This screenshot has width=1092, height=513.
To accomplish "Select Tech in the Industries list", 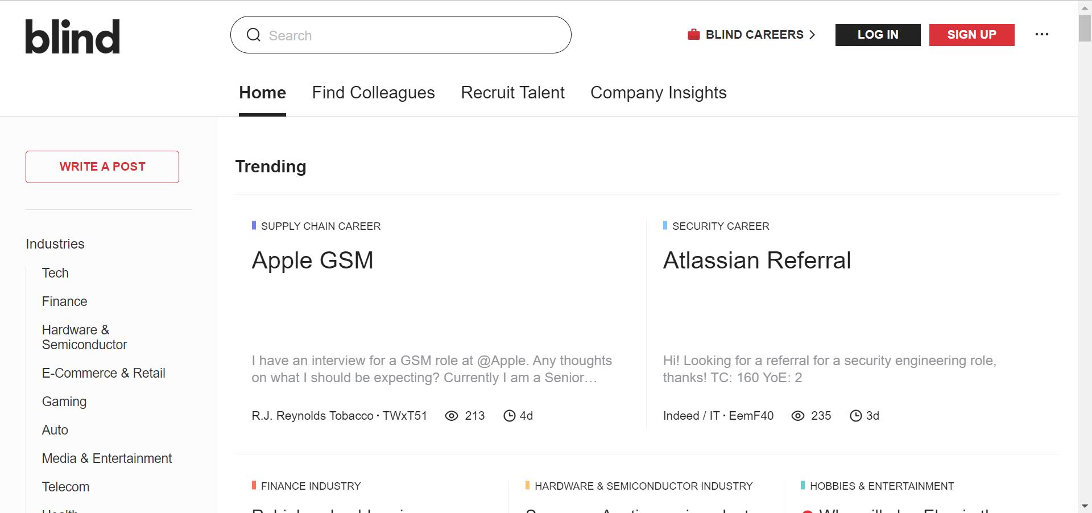I will (55, 273).
